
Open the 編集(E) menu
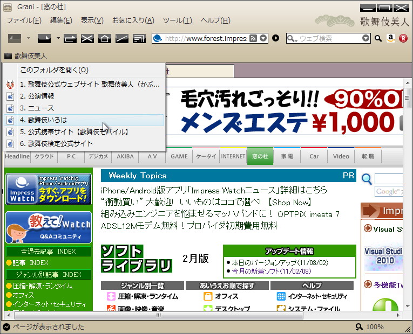(61, 20)
